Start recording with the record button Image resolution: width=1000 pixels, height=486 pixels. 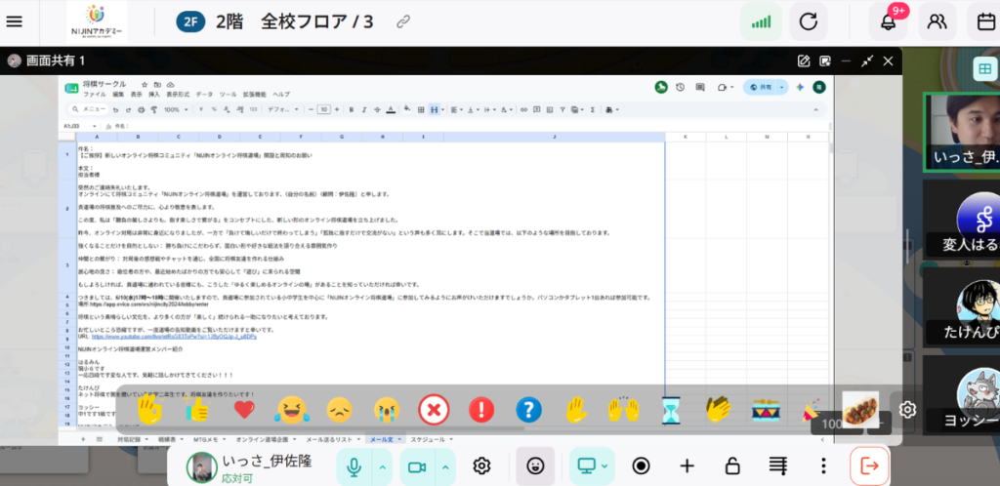(x=641, y=466)
